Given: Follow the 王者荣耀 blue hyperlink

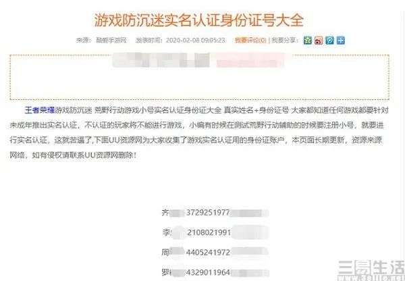Looking at the screenshot, I should tap(40, 110).
